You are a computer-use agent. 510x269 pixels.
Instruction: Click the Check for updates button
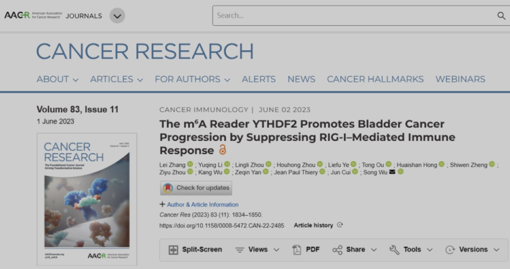coord(196,188)
